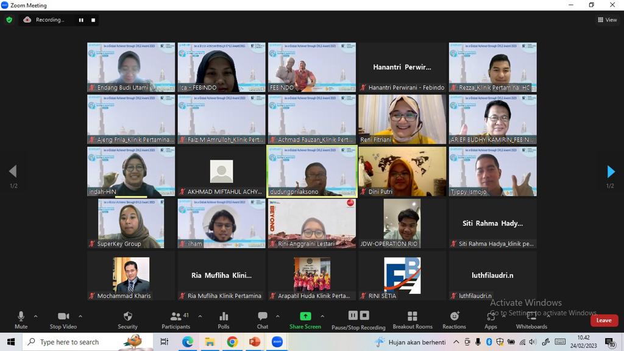Open the 'Hujan akan berhenti' weather widget
This screenshot has height=351, width=624.
point(411,342)
